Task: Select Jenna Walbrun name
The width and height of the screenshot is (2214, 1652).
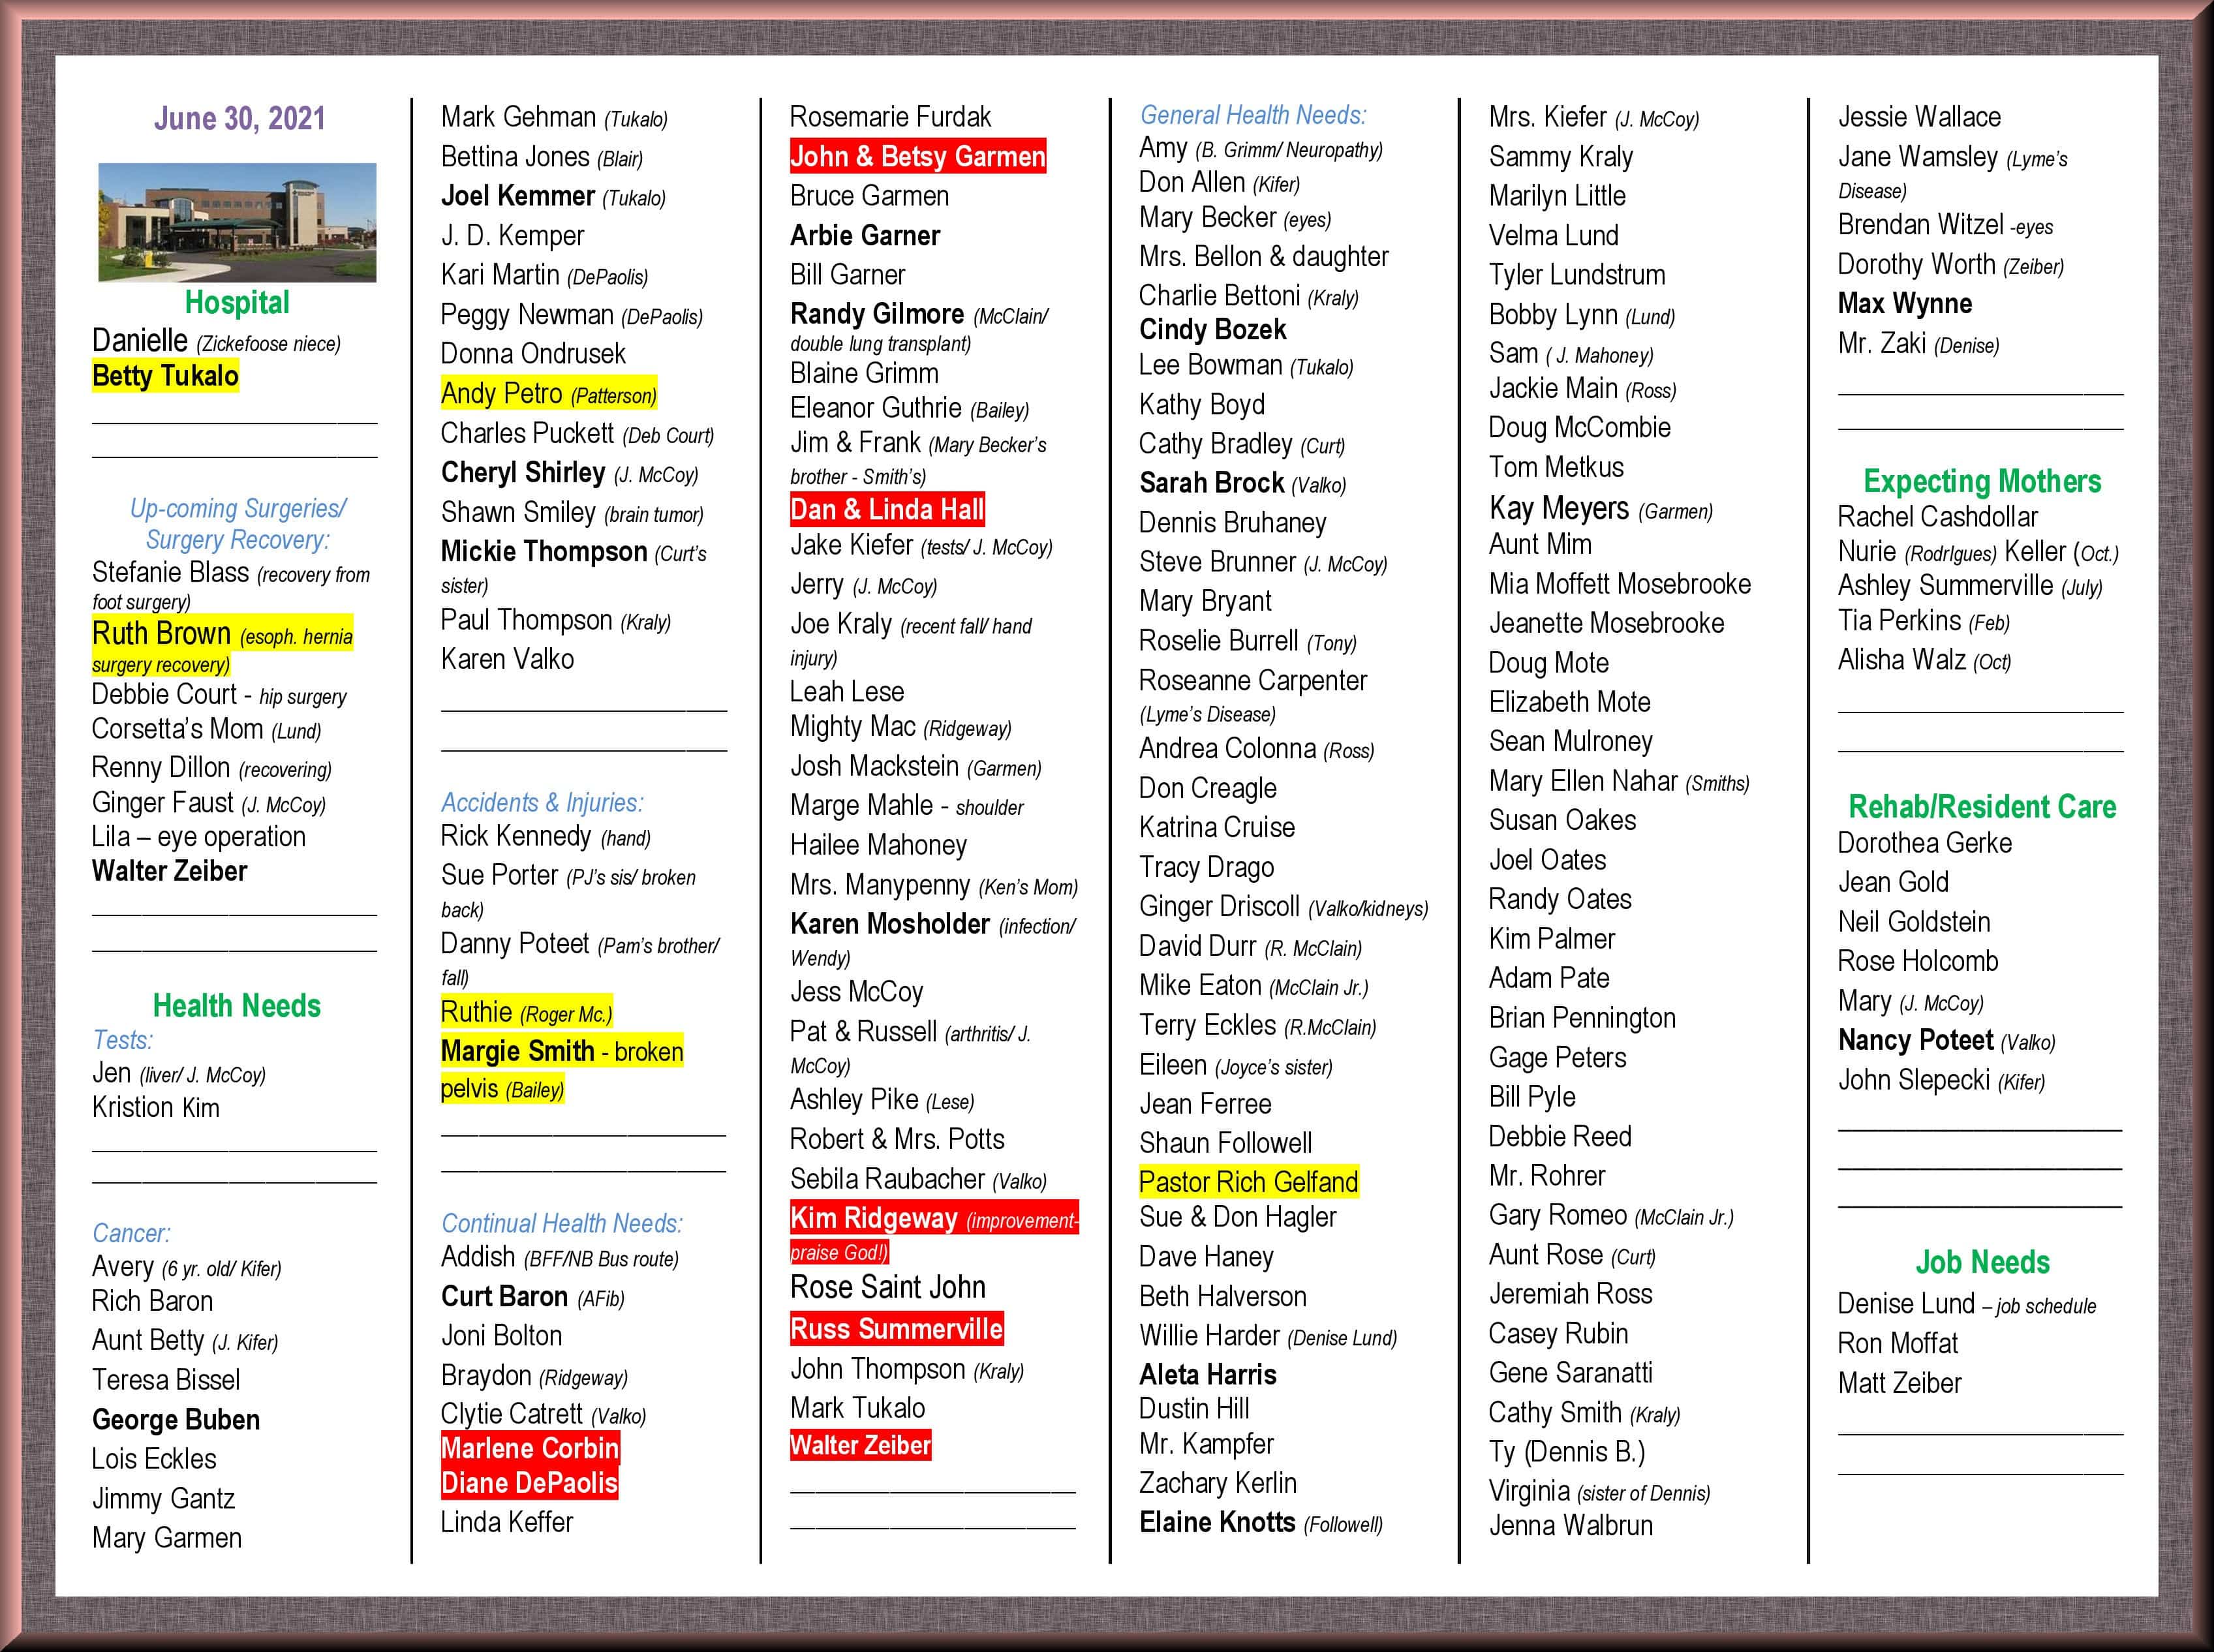Action: (x=1570, y=1526)
